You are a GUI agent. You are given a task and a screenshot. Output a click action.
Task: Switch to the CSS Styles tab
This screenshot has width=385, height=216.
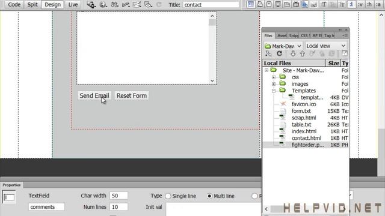305,35
